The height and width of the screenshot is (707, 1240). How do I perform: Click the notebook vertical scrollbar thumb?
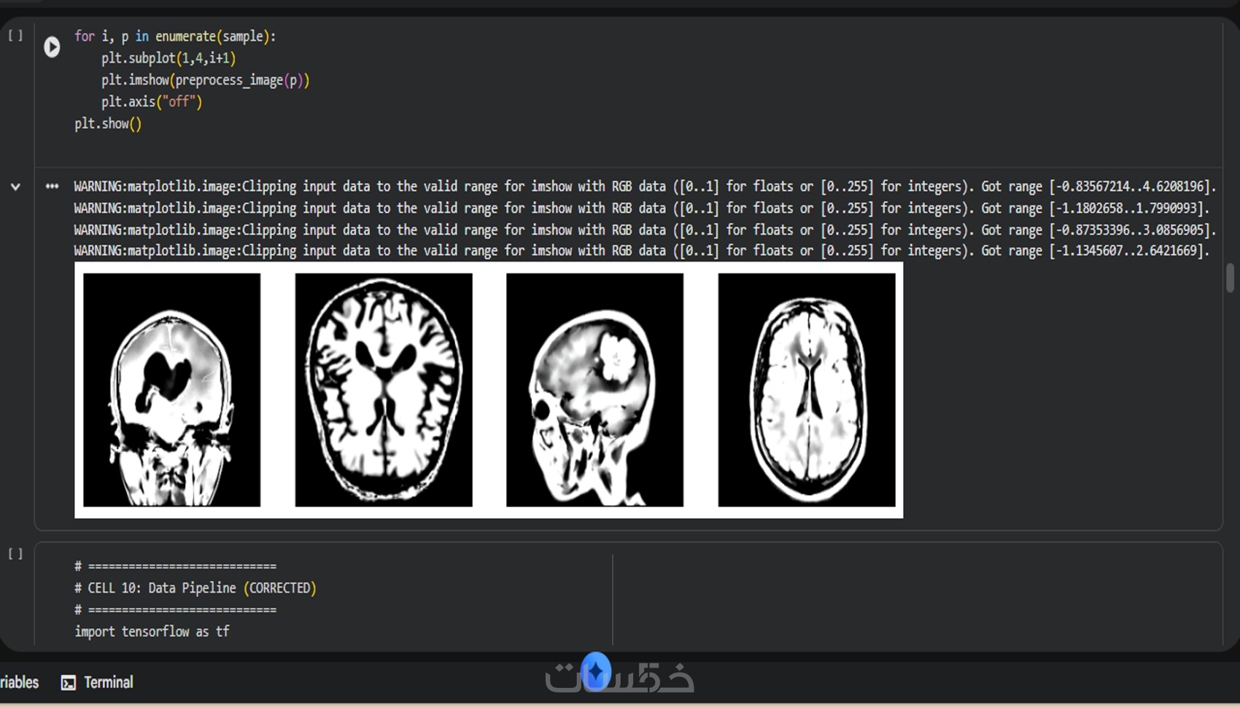point(1231,278)
